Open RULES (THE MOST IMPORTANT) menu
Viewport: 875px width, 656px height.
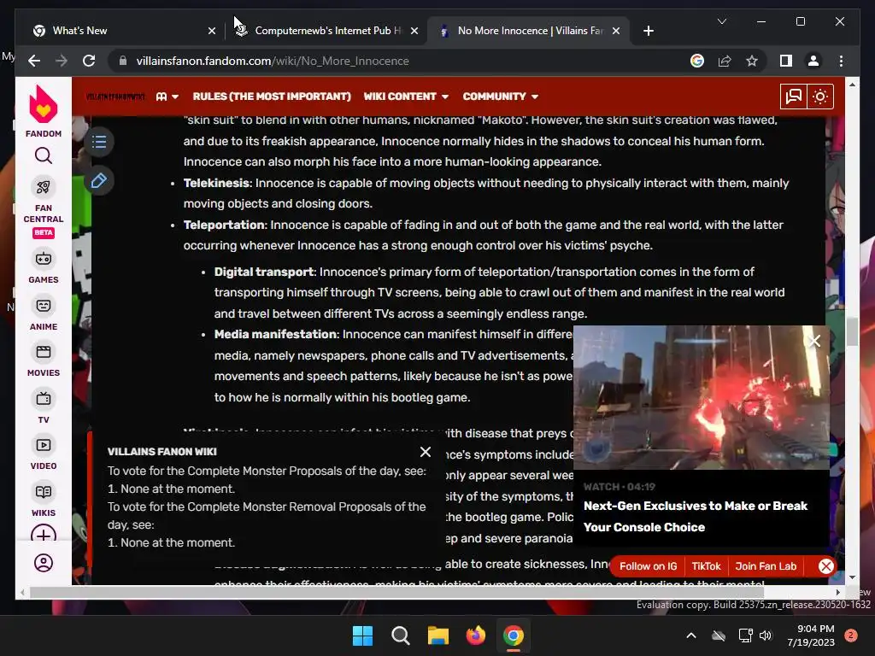coord(272,97)
